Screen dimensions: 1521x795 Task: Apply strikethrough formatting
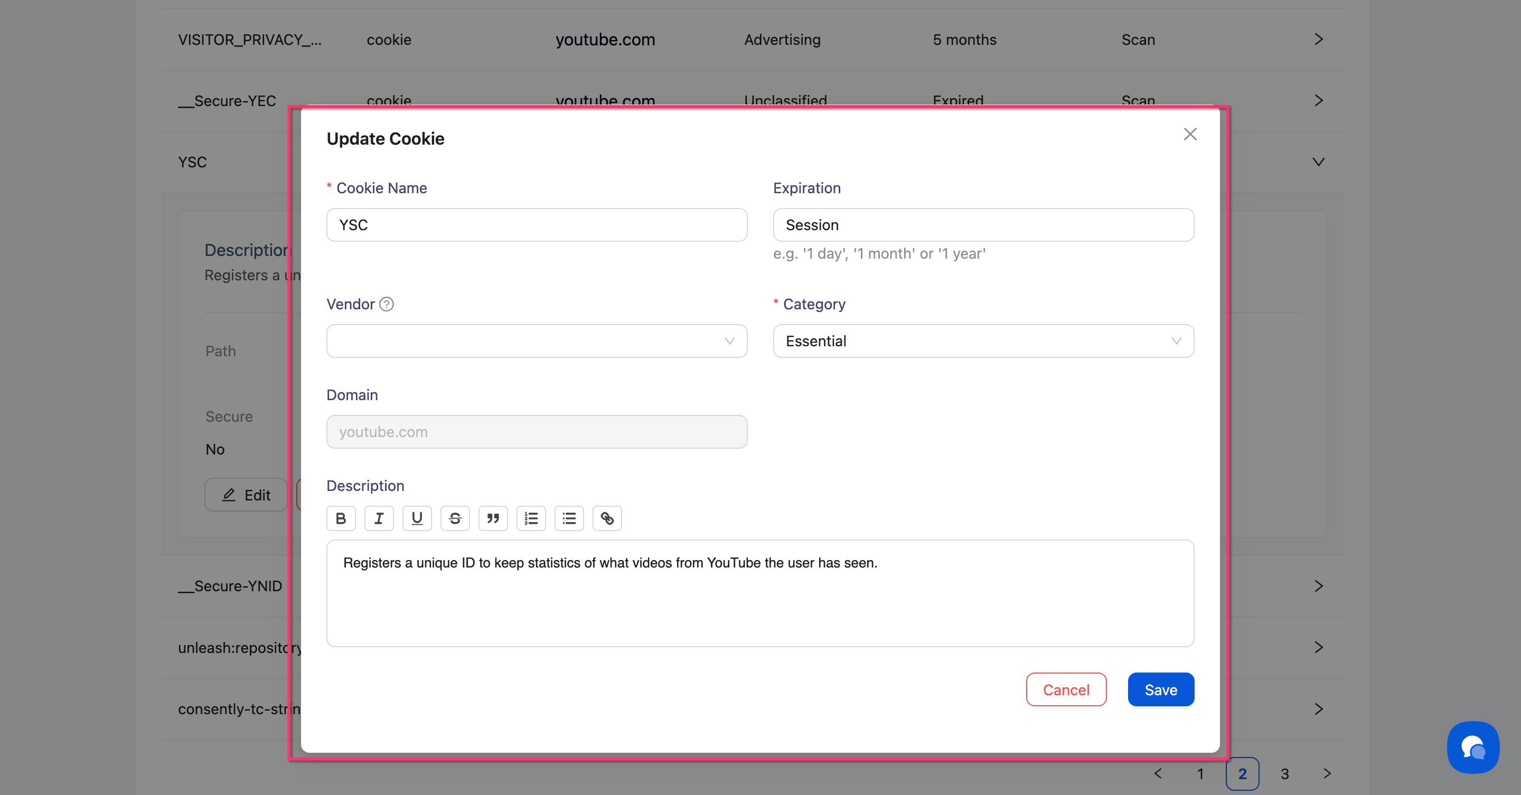(455, 518)
